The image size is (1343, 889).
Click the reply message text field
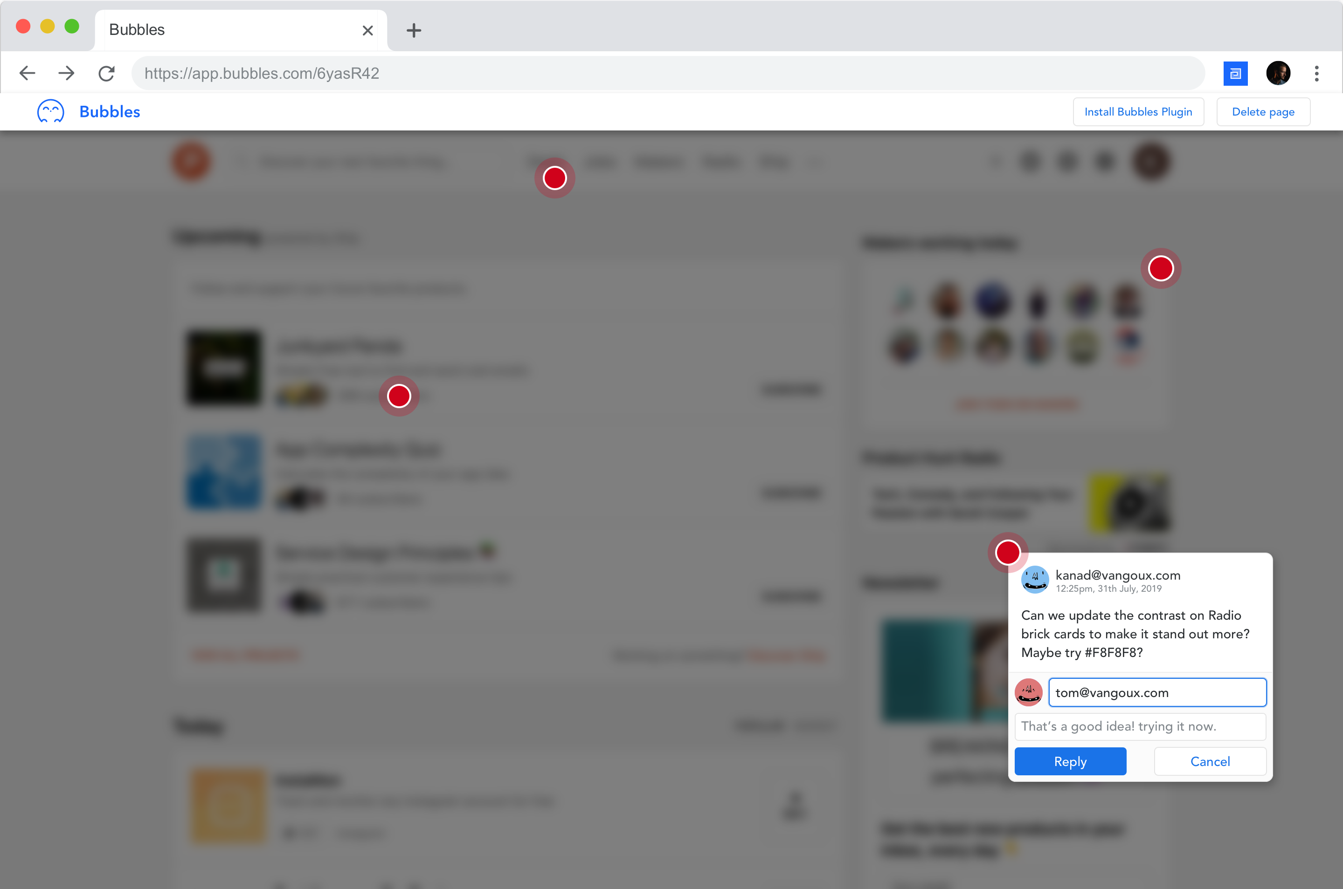1140,727
